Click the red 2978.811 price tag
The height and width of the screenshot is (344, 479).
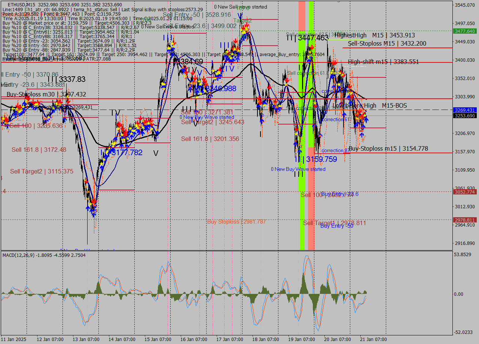[x=464, y=220]
